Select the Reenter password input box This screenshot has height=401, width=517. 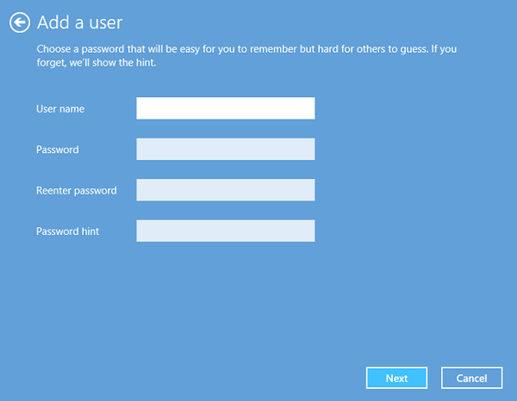[x=225, y=190]
